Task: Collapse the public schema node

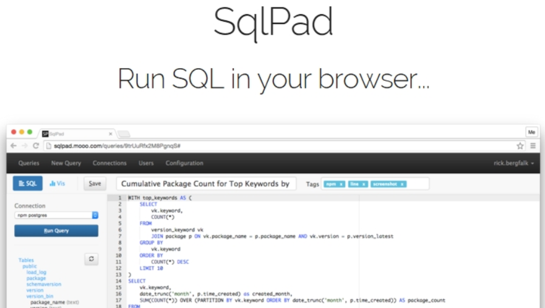Action: pos(30,267)
